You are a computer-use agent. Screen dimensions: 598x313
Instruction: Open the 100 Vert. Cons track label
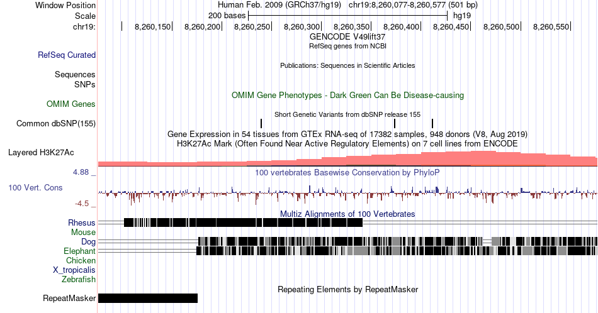point(35,187)
